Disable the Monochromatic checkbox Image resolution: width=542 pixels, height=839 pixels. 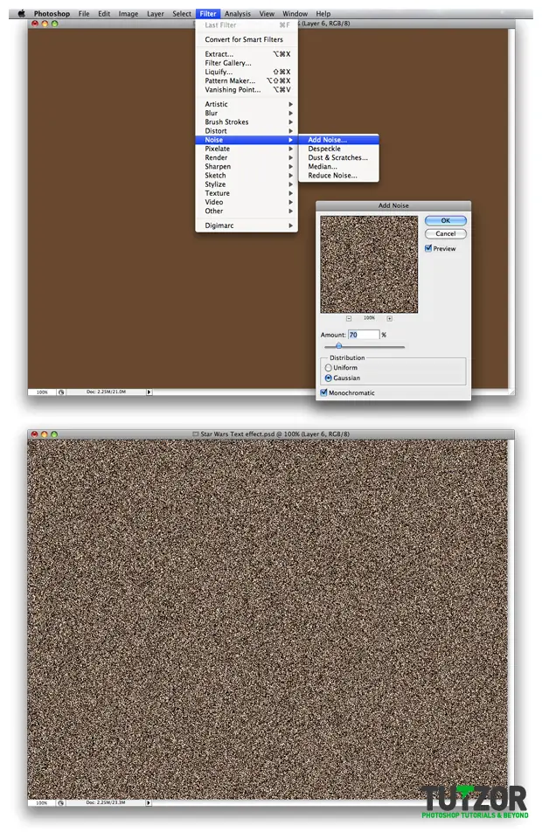pos(323,392)
